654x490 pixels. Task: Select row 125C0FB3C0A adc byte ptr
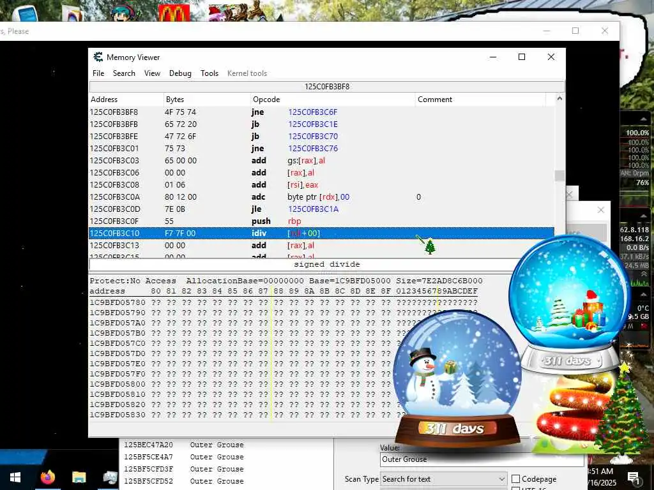tap(322, 197)
